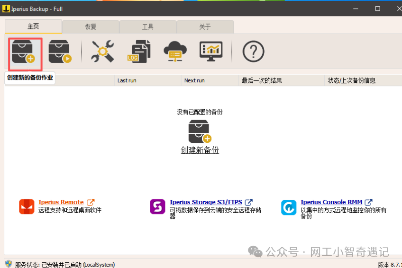Open the 关于 tab
The image size is (402, 268).
tap(205, 27)
